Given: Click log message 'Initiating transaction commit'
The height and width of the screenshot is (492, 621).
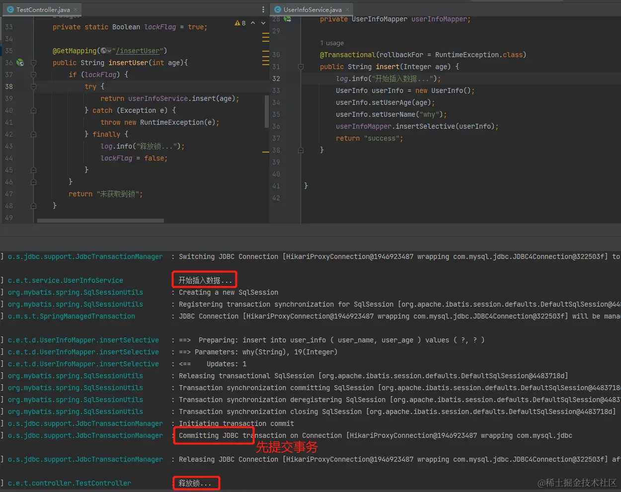Looking at the screenshot, I should coord(236,423).
